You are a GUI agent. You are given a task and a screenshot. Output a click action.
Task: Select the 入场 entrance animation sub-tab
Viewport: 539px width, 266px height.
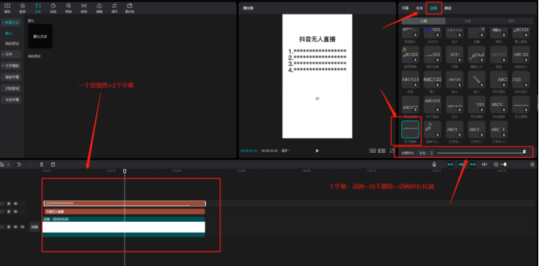pyautogui.click(x=424, y=21)
